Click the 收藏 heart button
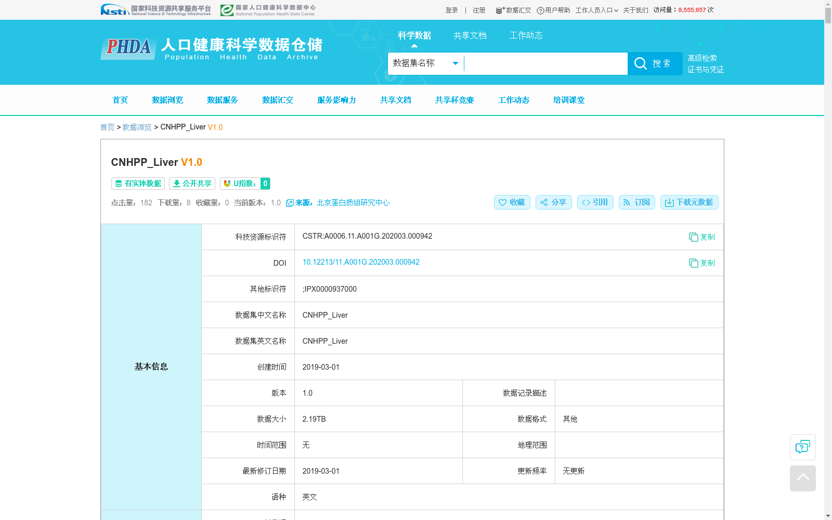The height and width of the screenshot is (520, 832). [x=512, y=202]
